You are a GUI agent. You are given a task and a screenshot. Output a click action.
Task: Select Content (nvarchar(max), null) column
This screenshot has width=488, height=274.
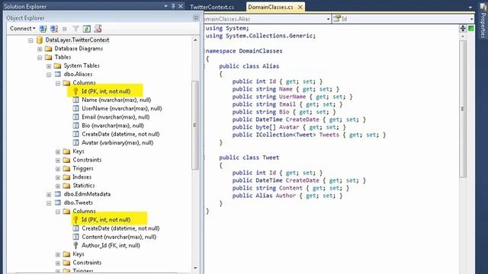coord(119,237)
